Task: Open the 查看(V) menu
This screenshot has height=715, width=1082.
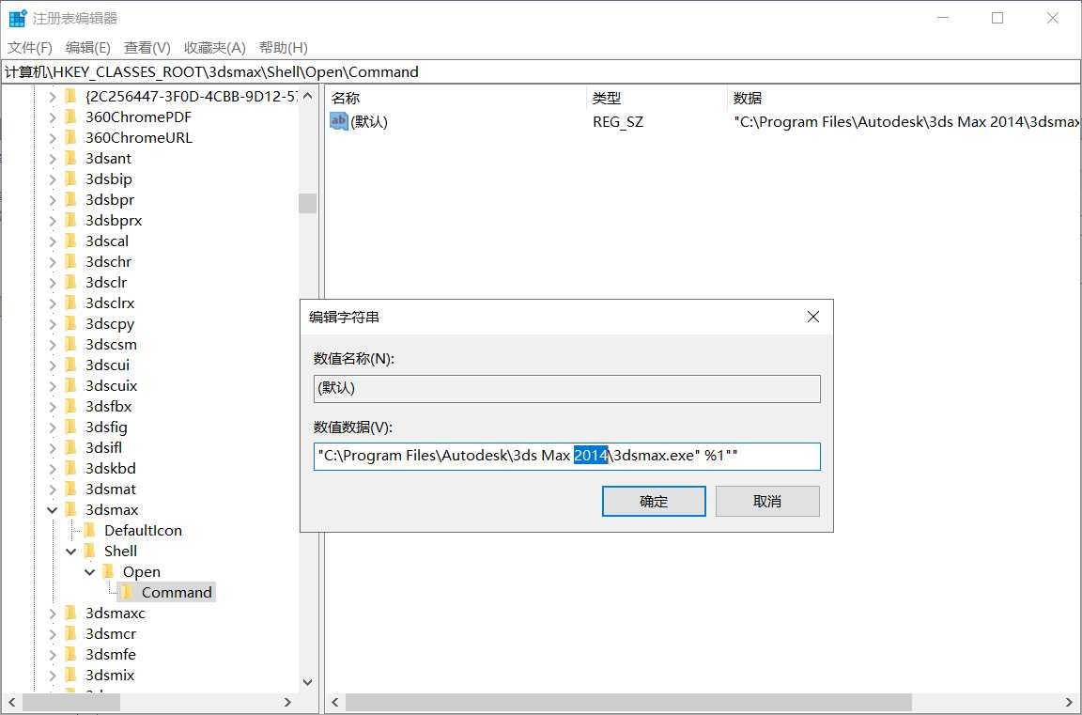Action: (147, 48)
